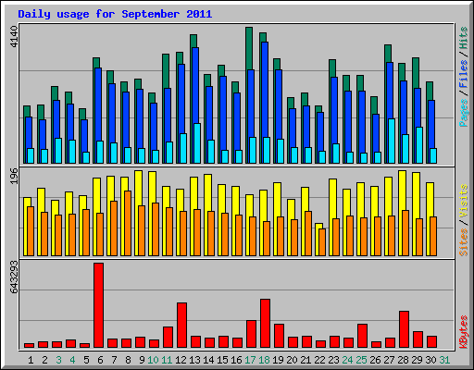Click day label 18 on the x-axis
Viewport: 474px width, 370px height.
[x=264, y=360]
